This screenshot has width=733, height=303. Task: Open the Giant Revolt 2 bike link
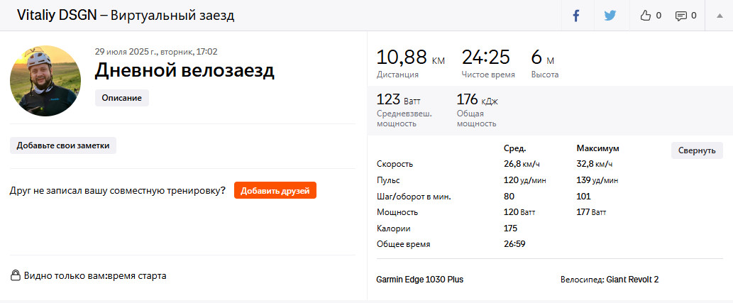pos(632,280)
